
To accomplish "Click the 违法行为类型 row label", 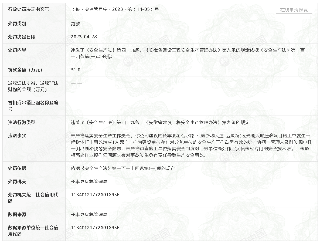I will (22, 122).
